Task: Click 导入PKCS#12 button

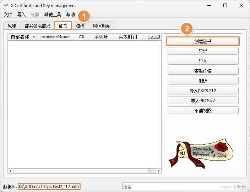Action: tap(203, 91)
